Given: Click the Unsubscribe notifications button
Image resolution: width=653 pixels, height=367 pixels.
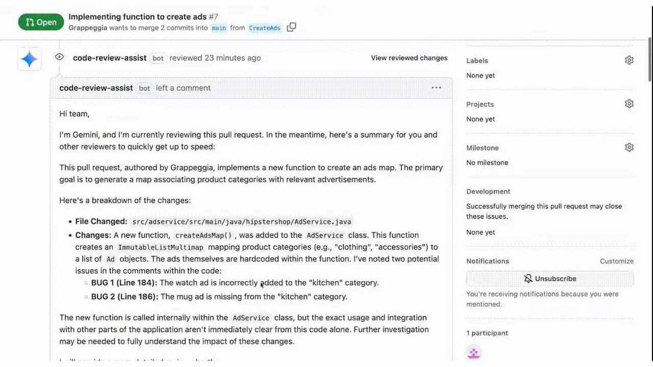Looking at the screenshot, I should point(550,278).
